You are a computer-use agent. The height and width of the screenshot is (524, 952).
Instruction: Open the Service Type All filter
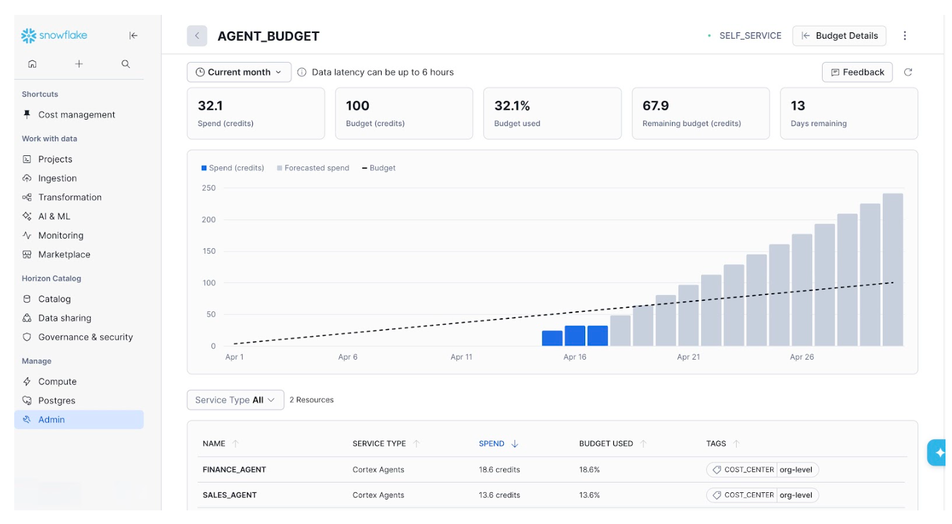tap(235, 400)
